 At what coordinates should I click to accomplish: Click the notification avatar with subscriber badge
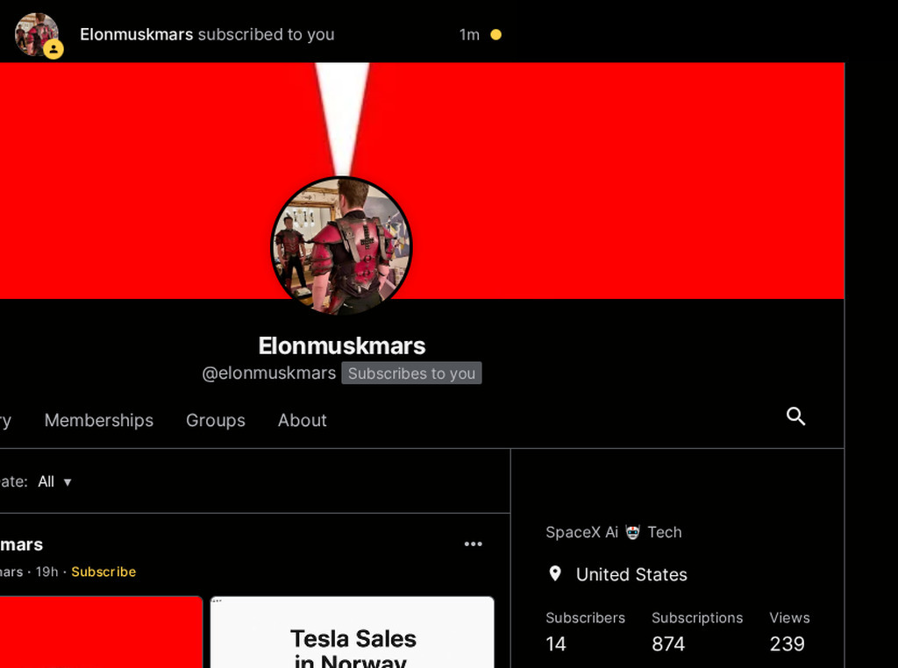click(x=38, y=35)
